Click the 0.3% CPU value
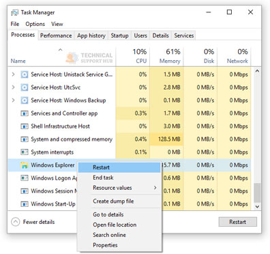Screen dimensions: 270x254 (x=140, y=113)
